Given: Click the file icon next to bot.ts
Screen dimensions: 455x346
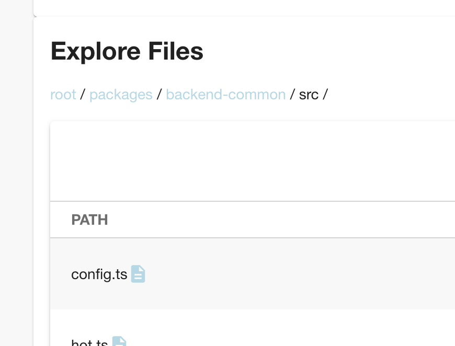Looking at the screenshot, I should coord(120,342).
